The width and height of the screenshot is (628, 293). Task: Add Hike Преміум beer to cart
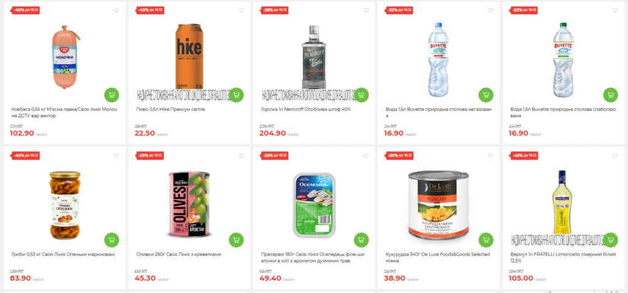pos(236,95)
